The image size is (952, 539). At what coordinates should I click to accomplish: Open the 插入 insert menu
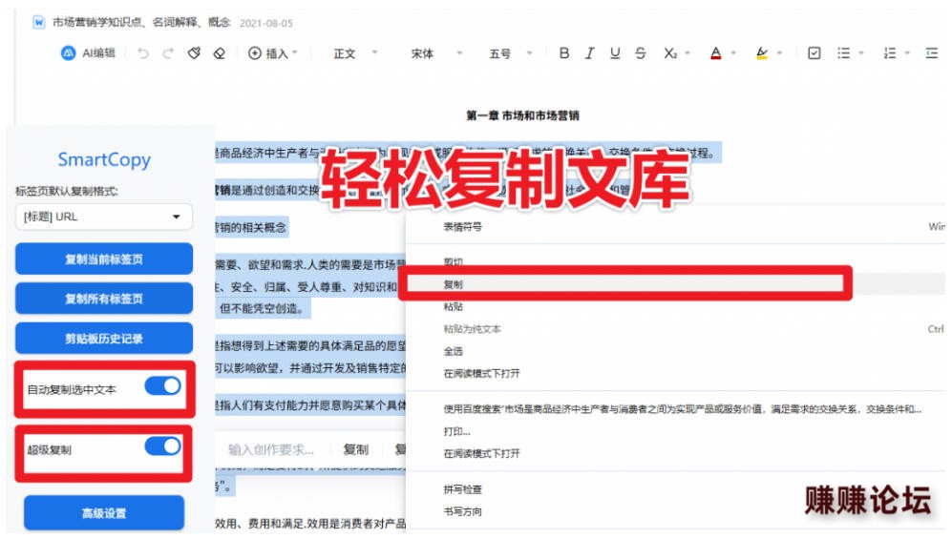tap(272, 53)
